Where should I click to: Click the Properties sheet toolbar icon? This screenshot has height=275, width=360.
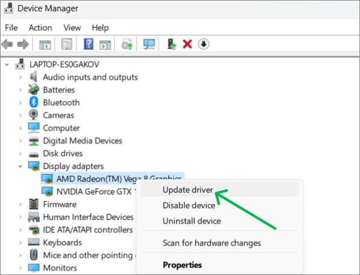pos(67,44)
